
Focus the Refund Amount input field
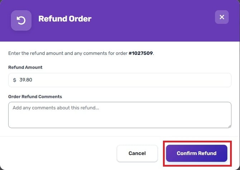tap(120, 80)
